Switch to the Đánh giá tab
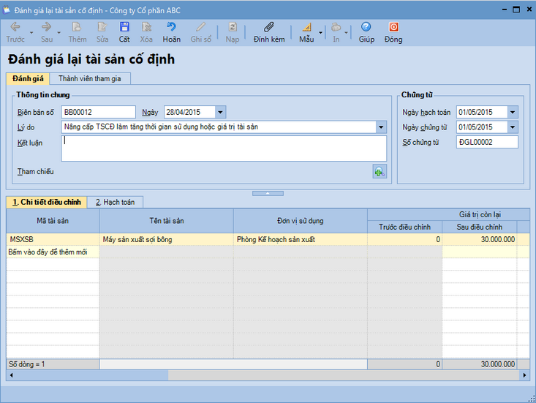The height and width of the screenshot is (403, 536). tap(28, 78)
